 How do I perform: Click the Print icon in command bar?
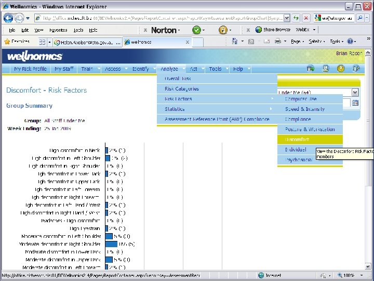(278, 42)
